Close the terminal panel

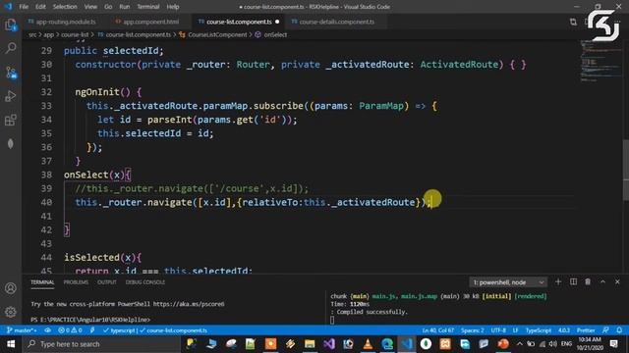click(617, 282)
